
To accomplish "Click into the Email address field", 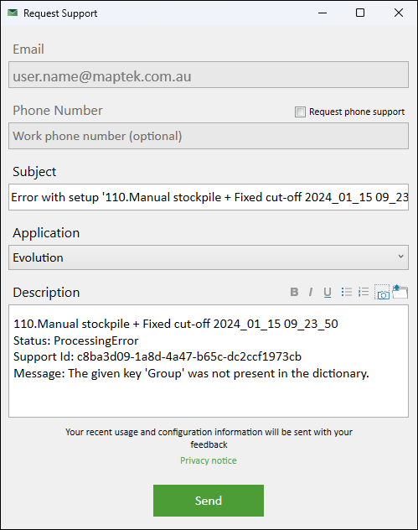I will pos(209,75).
